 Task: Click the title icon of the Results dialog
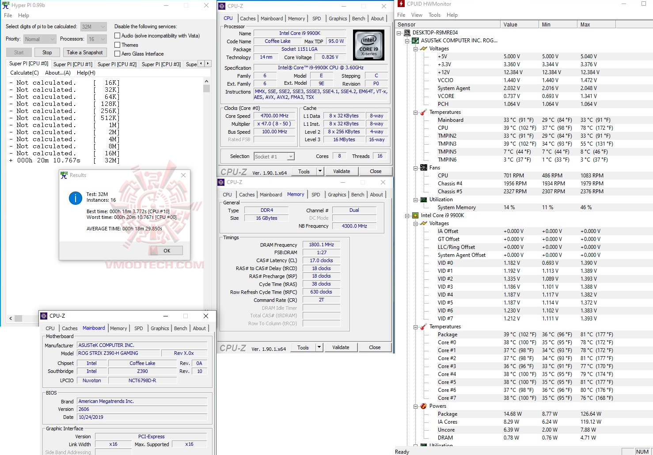(64, 175)
